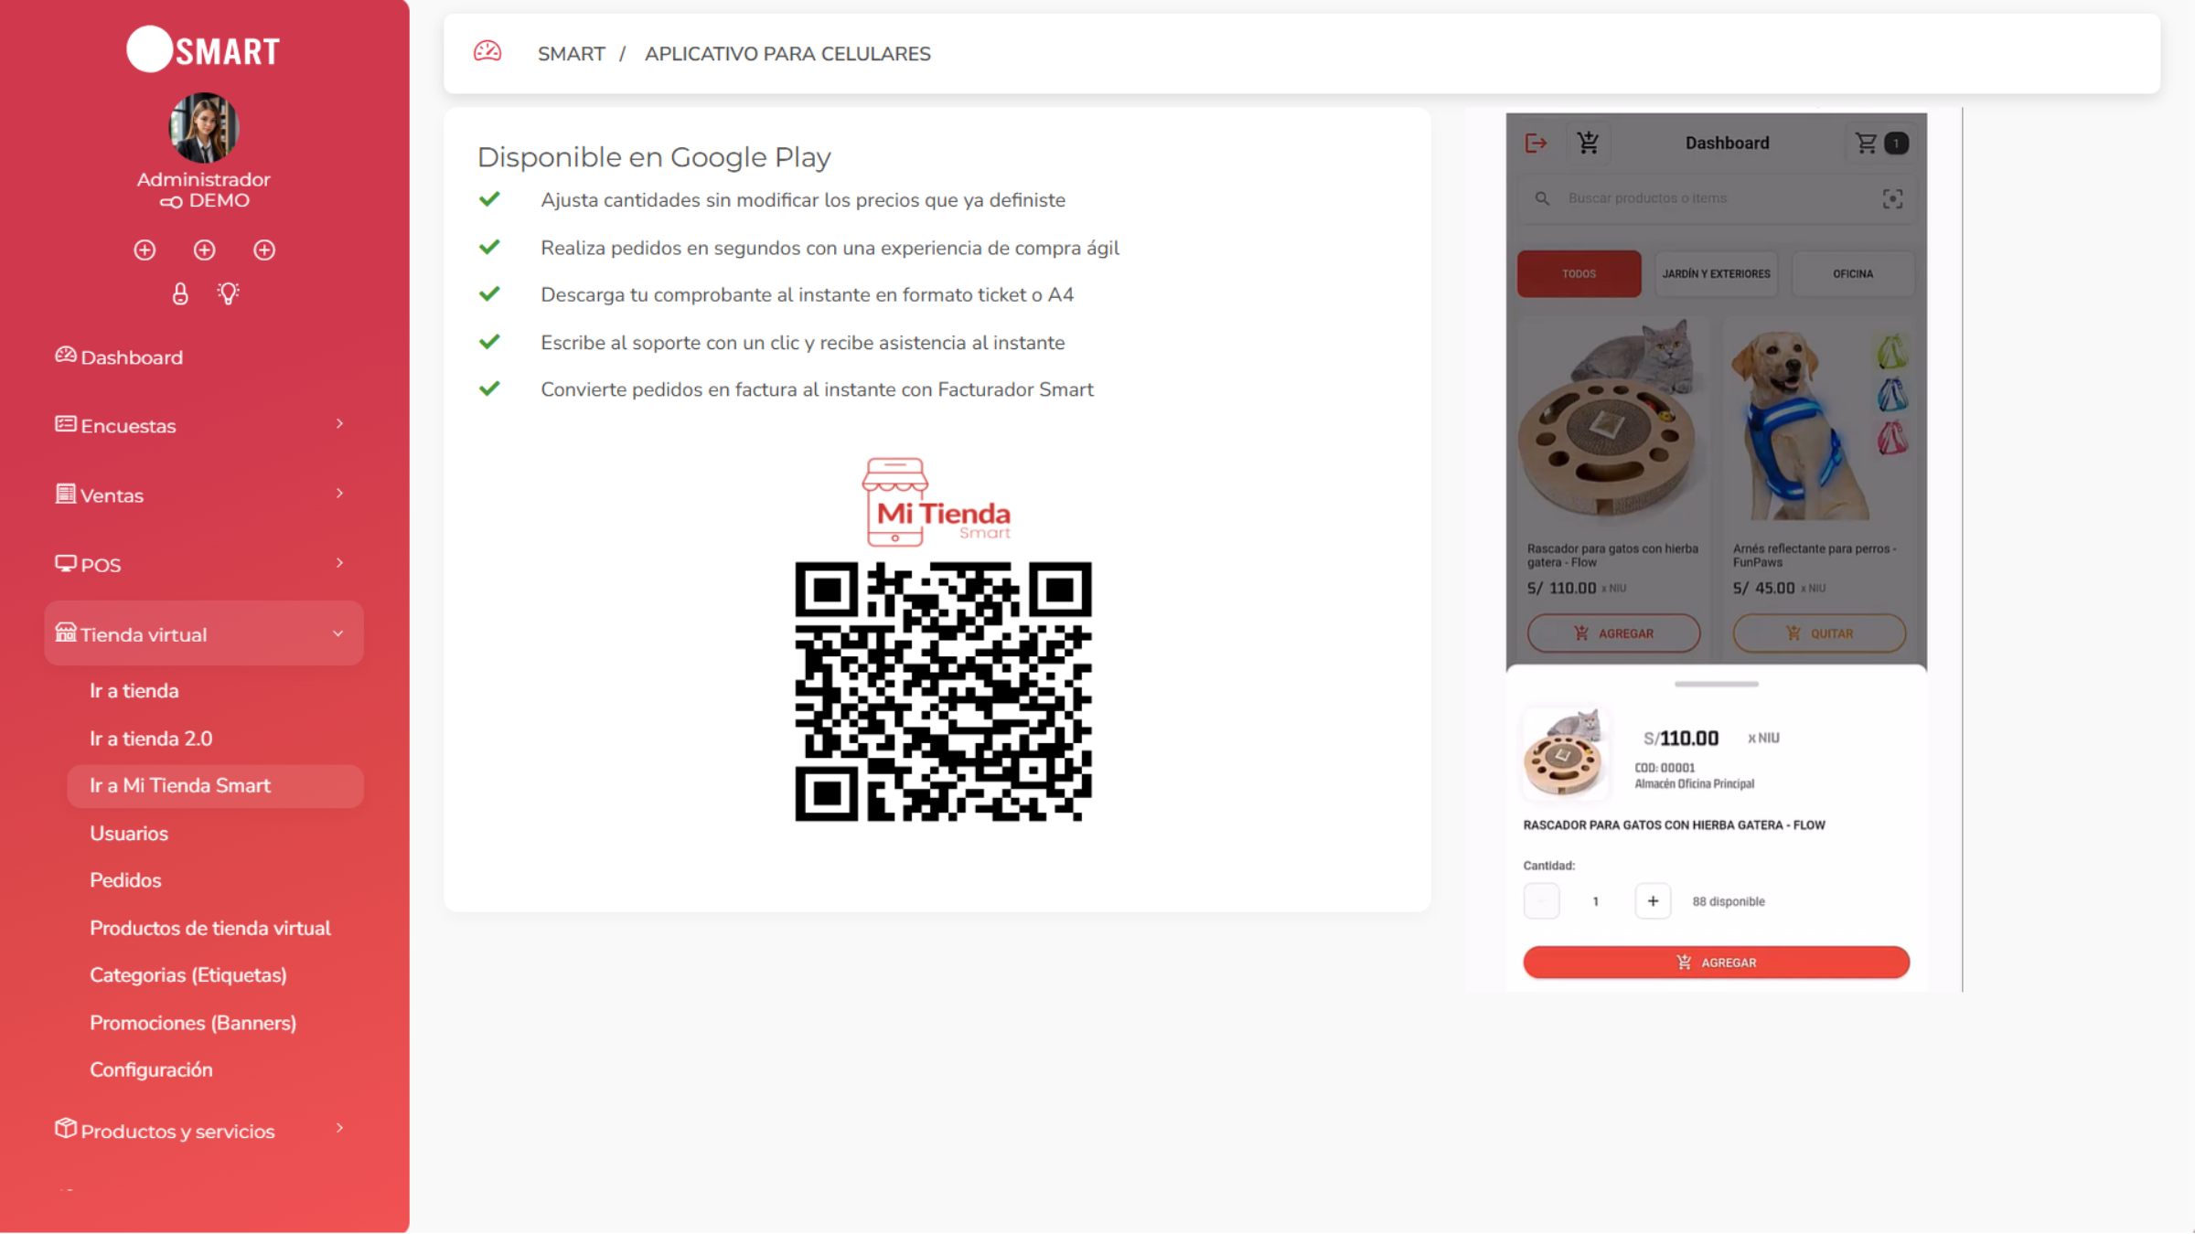Click the Mi Tienda Smart QR code
The height and width of the screenshot is (1234, 2195).
coord(943,692)
